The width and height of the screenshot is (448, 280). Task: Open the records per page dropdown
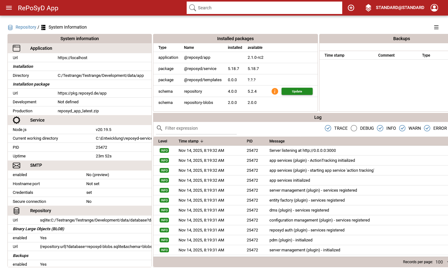pos(441,262)
